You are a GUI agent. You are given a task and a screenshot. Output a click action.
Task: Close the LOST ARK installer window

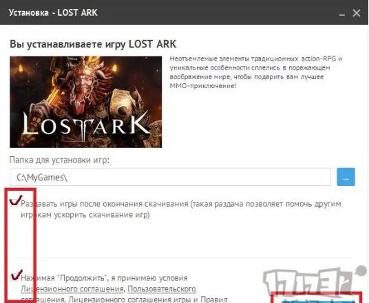(357, 13)
